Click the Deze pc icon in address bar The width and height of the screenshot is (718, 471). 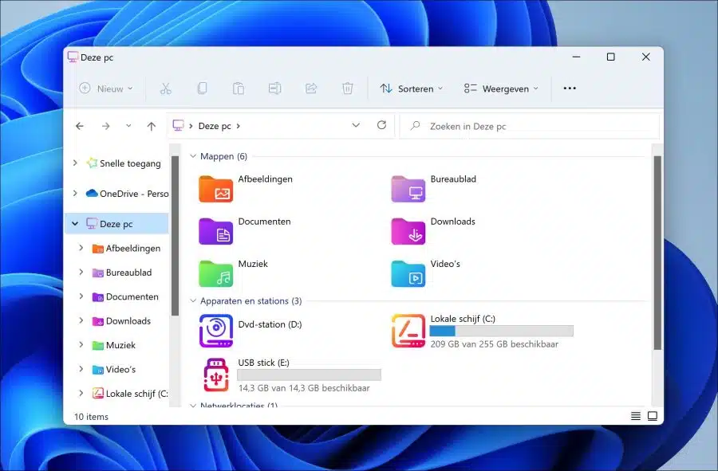pyautogui.click(x=178, y=125)
